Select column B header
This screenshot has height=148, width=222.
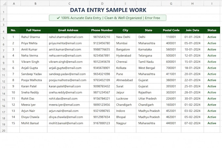coord(35,4)
